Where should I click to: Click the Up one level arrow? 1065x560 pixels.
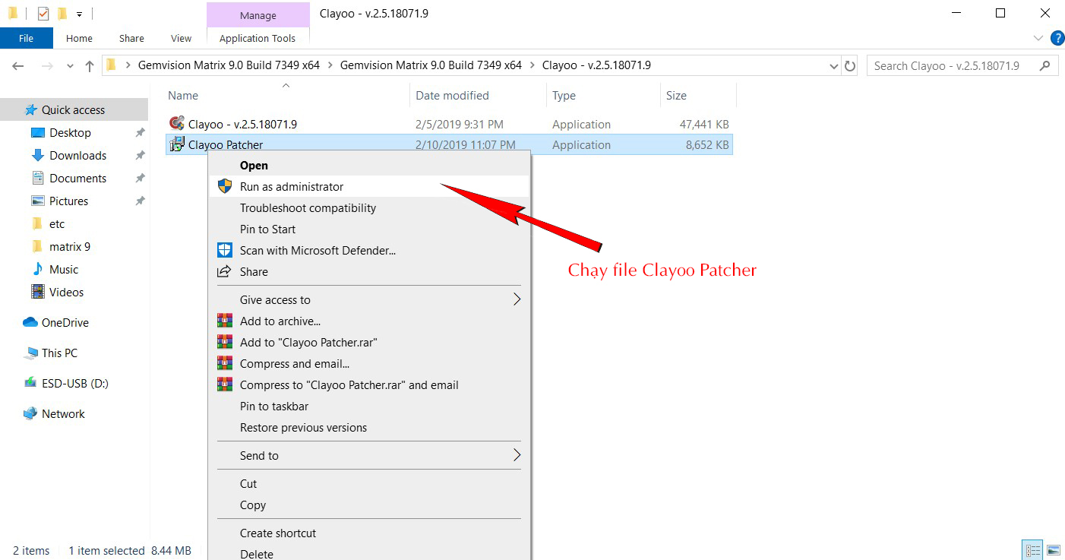[x=90, y=66]
